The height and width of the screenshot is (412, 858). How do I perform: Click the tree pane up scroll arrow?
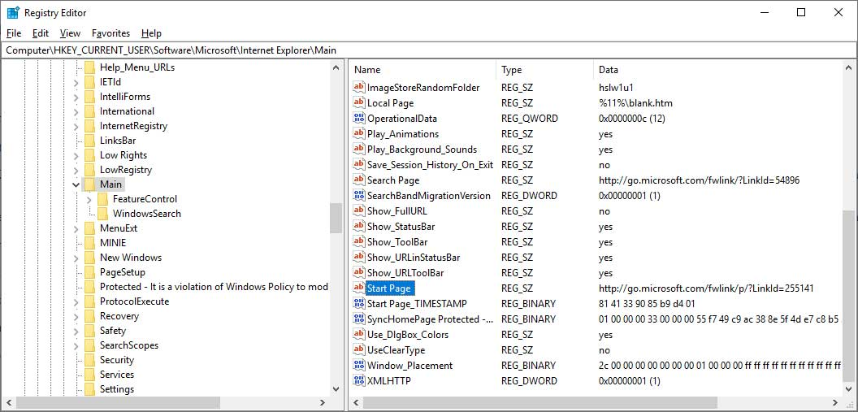tap(336, 67)
